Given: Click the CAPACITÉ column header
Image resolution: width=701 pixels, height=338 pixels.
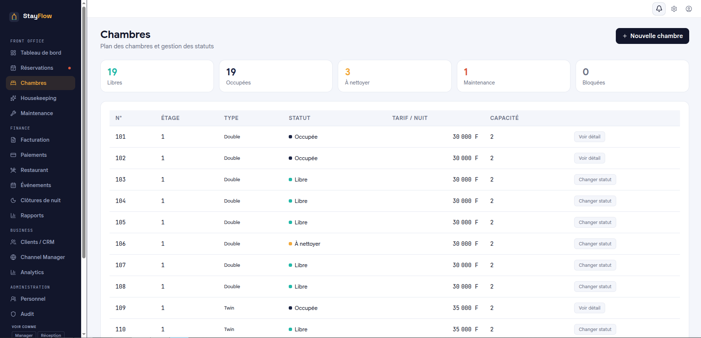Looking at the screenshot, I should (x=504, y=118).
